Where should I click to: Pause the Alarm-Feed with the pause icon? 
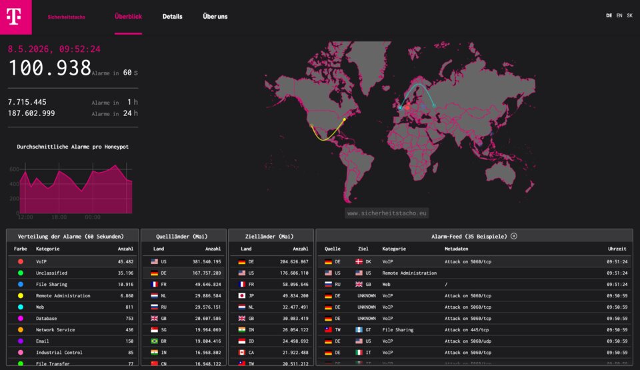point(514,236)
